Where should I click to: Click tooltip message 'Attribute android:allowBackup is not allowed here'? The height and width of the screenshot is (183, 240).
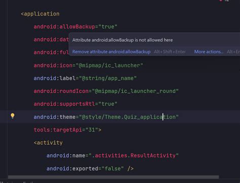click(123, 40)
